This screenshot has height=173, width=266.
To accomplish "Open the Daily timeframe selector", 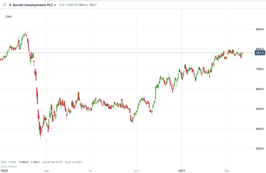I will coord(8,16).
